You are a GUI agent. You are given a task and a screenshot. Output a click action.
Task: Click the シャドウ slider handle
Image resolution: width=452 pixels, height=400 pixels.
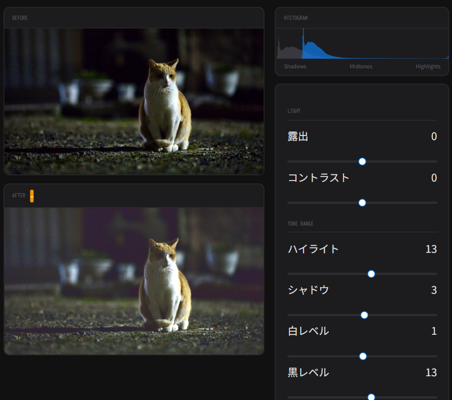pos(364,315)
